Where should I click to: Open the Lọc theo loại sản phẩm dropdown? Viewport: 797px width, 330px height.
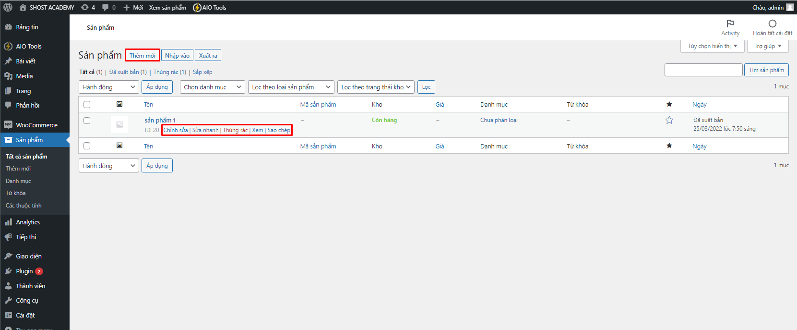pos(291,87)
